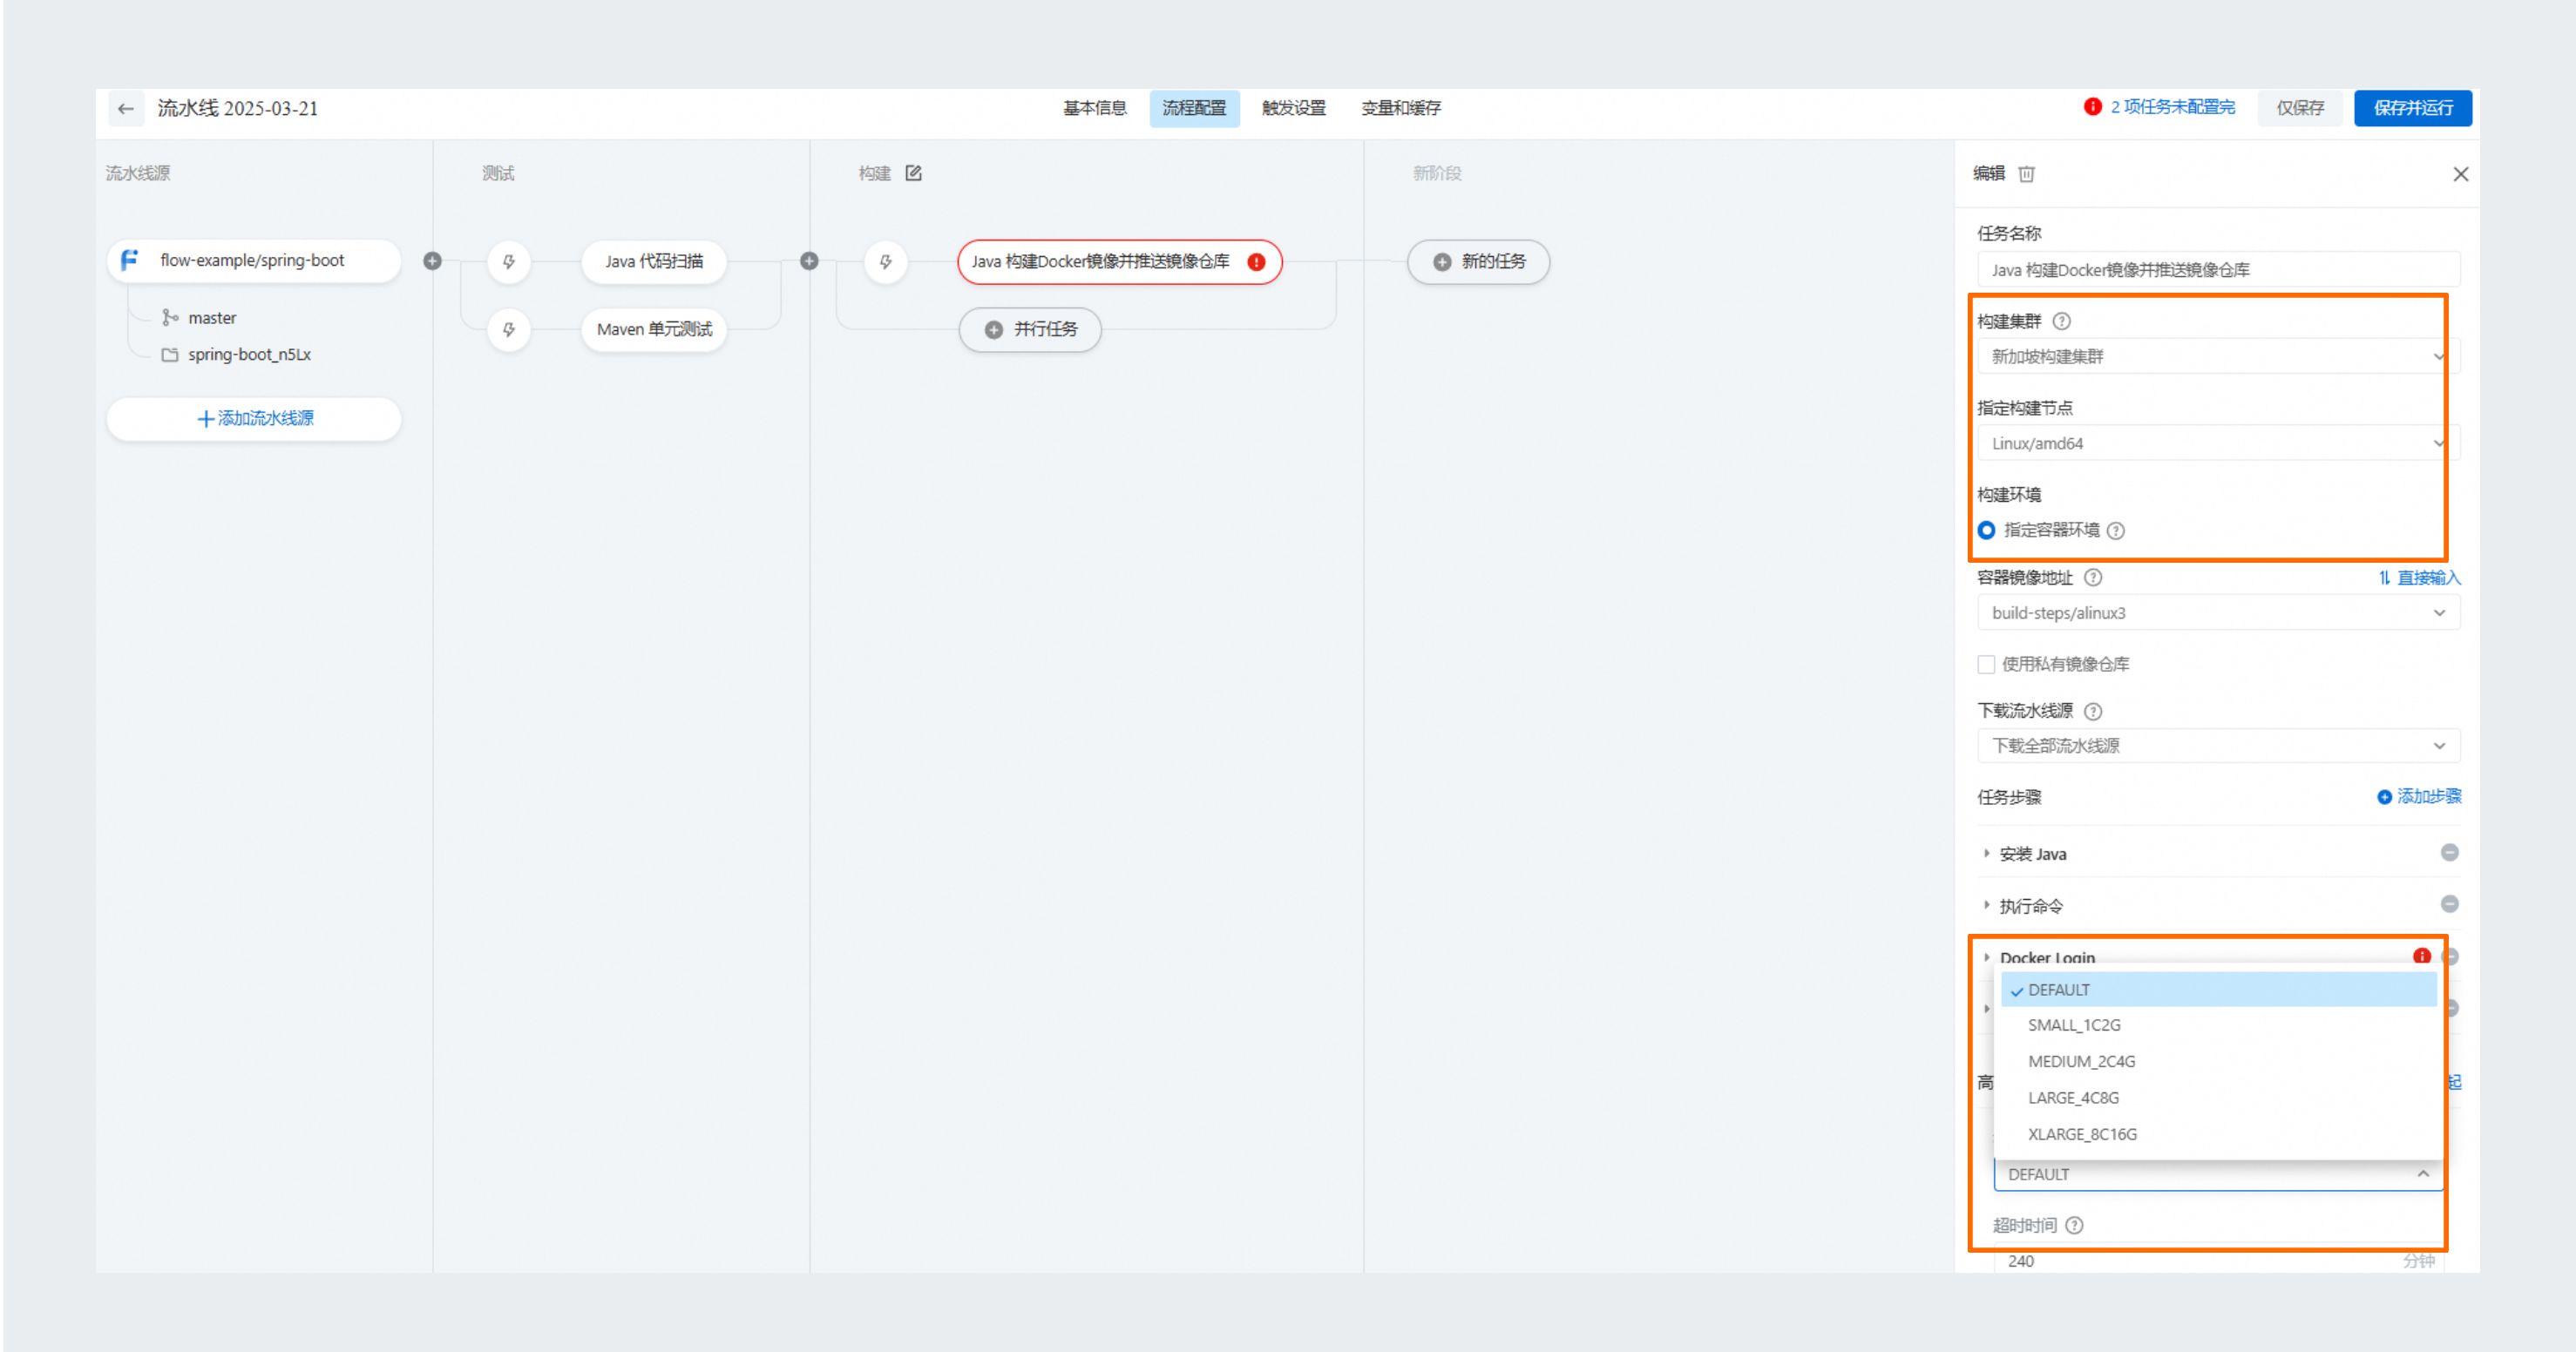
Task: Click the 保存并运行 button
Action: coord(2412,108)
